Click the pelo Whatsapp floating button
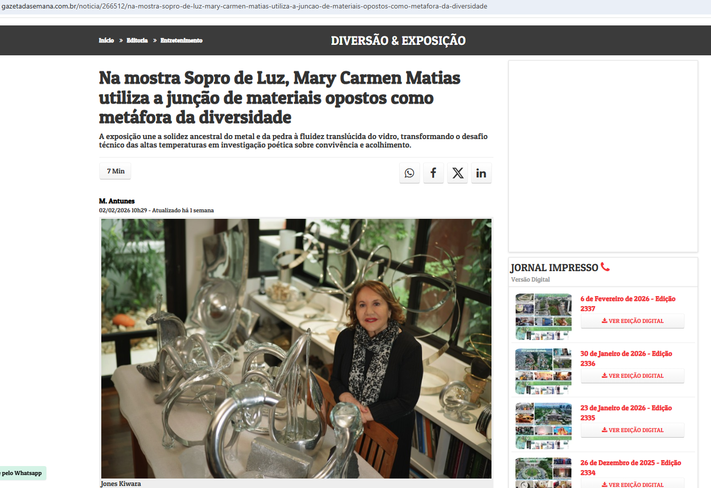 [22, 473]
